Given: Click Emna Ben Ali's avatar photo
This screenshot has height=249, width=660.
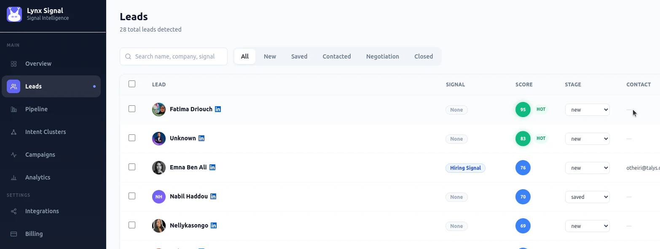Looking at the screenshot, I should pos(159,168).
